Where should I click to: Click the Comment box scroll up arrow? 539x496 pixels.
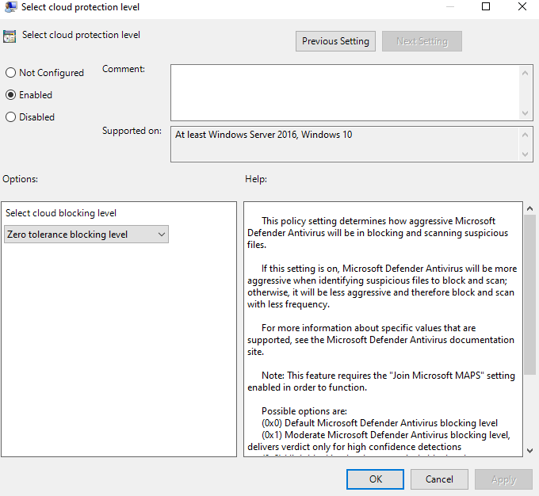point(525,73)
